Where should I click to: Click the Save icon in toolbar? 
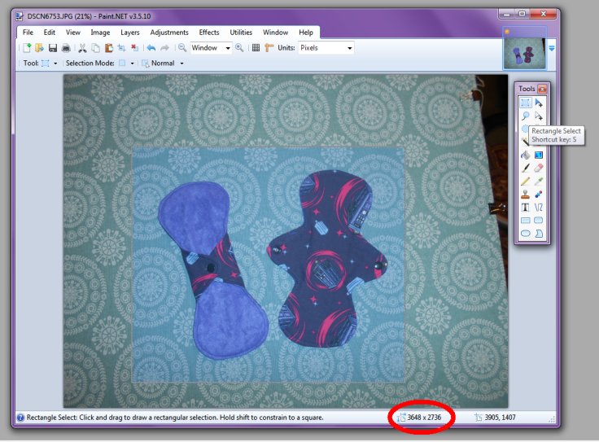click(53, 48)
